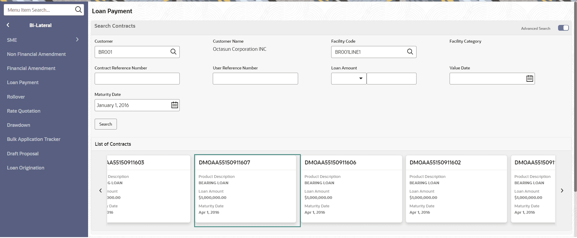The image size is (577, 238).
Task: Open Rate Quotation menu item
Action: [24, 111]
